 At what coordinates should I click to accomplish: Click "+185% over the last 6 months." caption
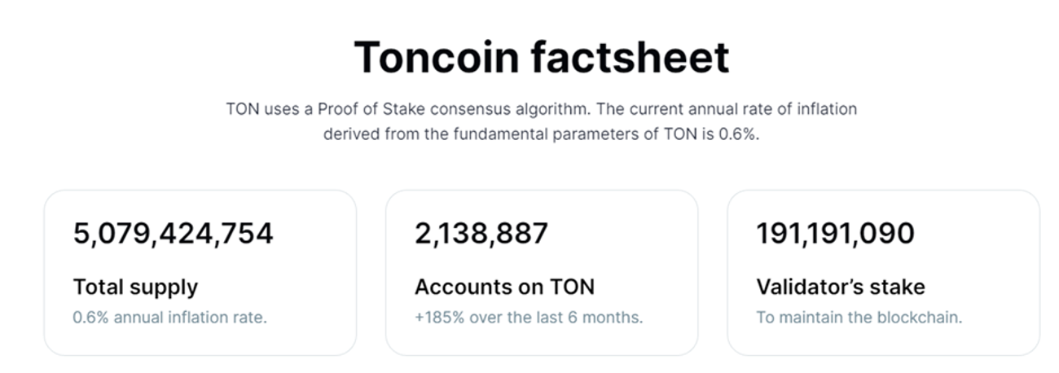click(529, 318)
